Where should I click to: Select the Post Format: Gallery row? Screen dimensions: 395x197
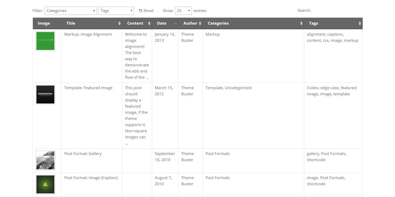[x=83, y=153]
